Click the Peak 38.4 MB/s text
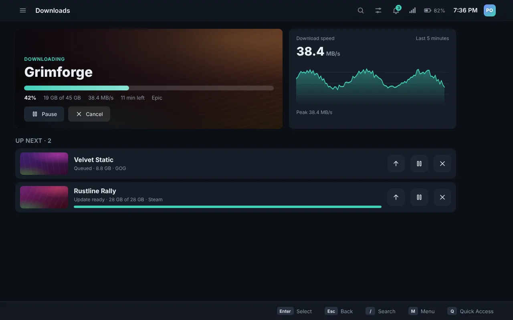513x320 pixels. click(314, 112)
